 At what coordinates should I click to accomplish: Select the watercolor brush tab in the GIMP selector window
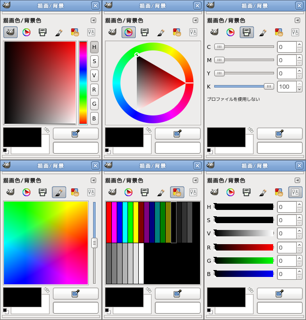59,32
